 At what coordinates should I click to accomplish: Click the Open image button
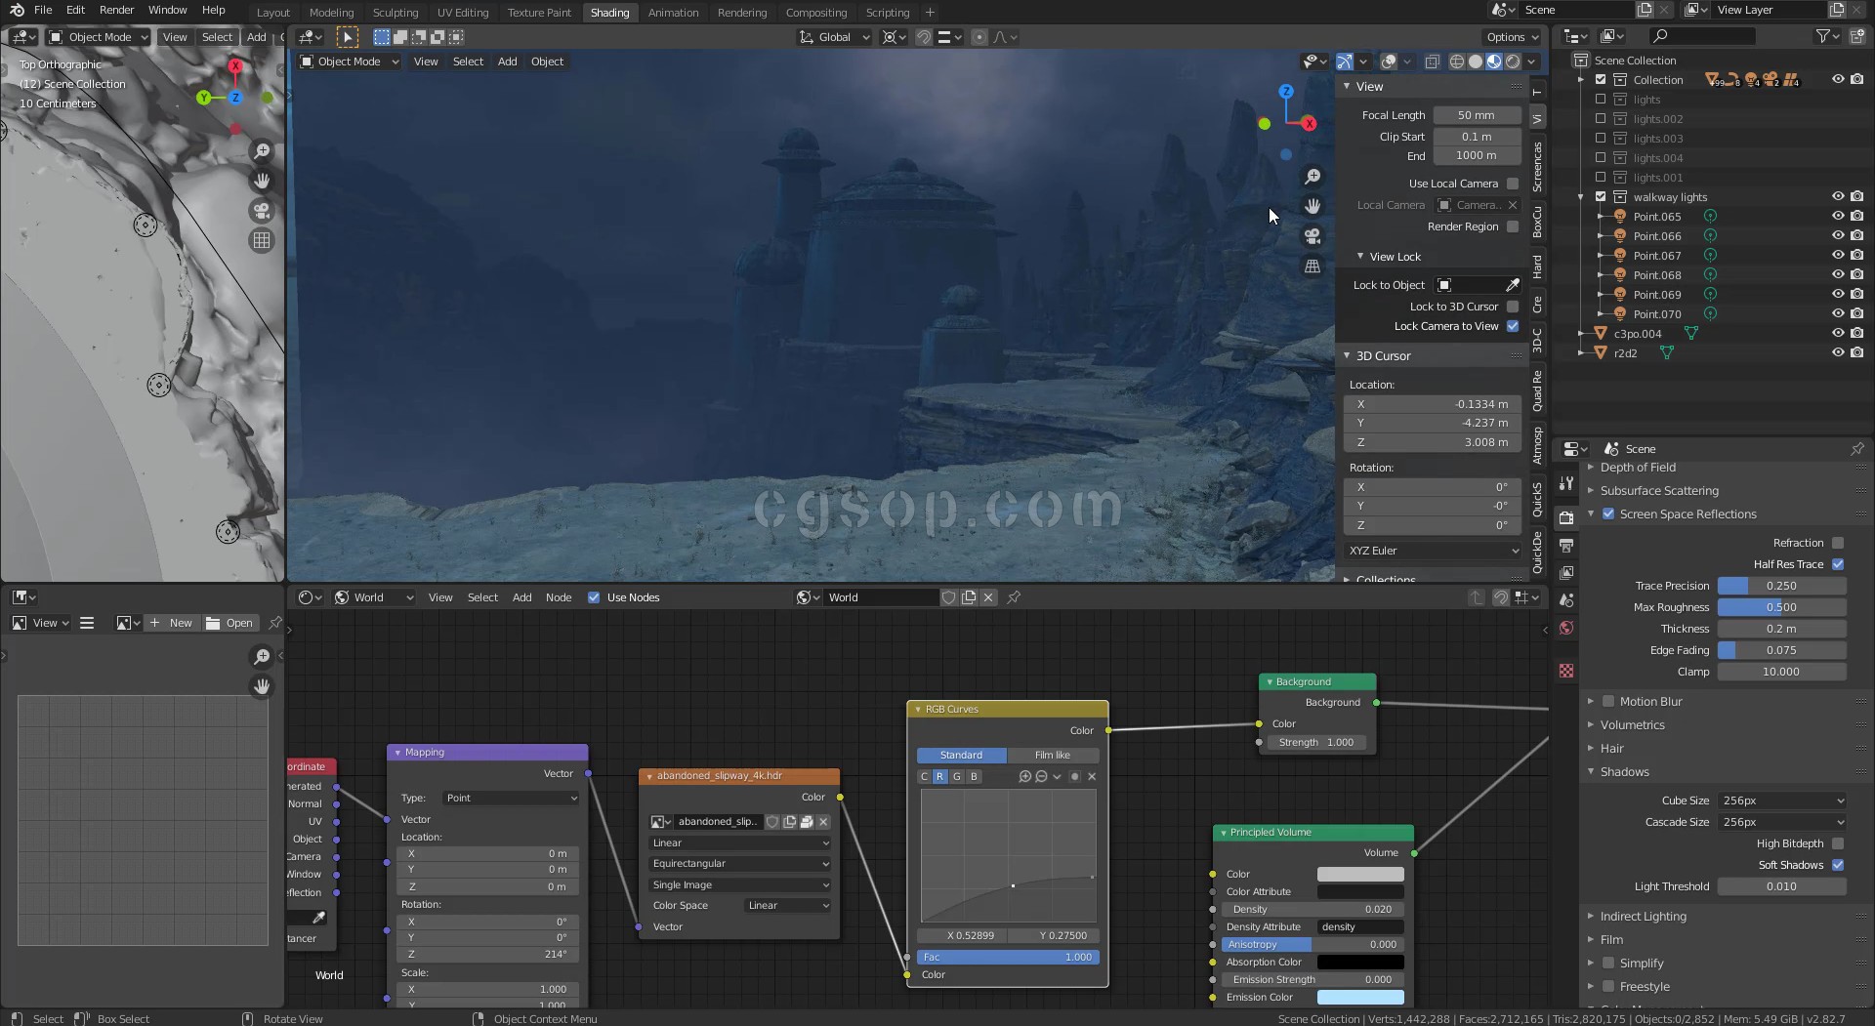[x=229, y=623]
